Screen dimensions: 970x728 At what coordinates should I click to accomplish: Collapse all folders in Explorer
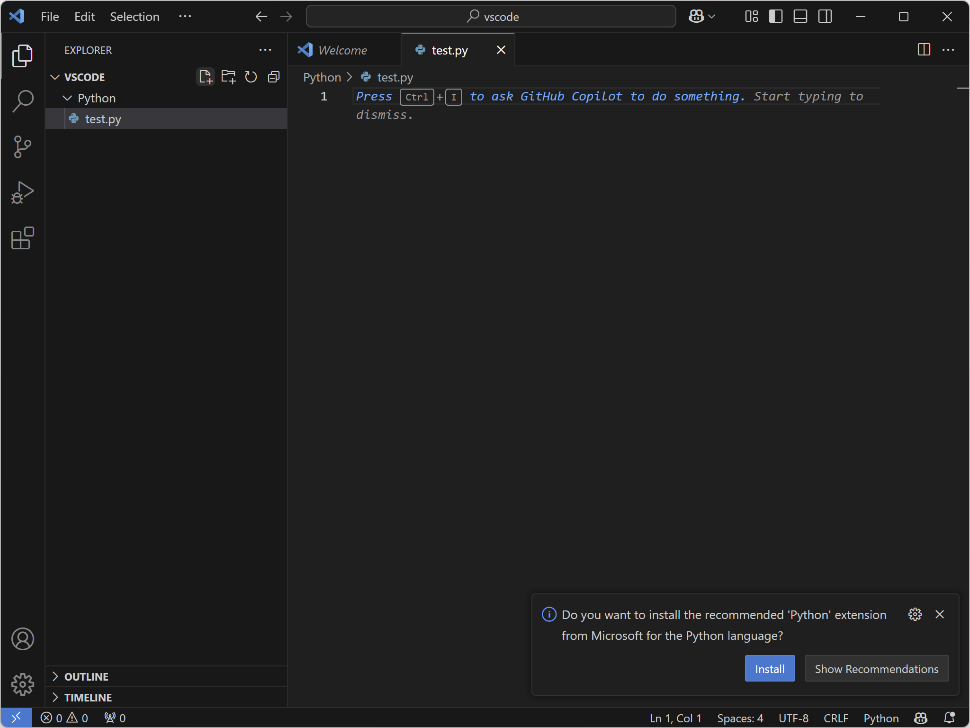(274, 77)
